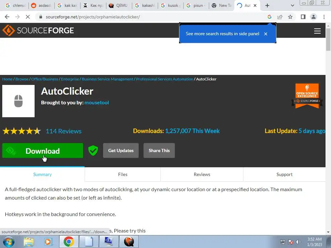This screenshot has height=248, width=331.
Task: Click the blank document taskbar icon
Action: (89, 242)
